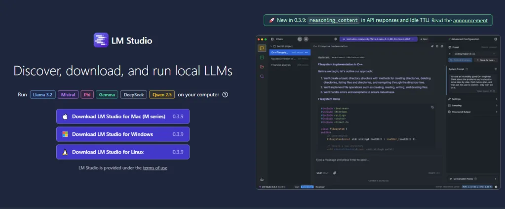Click the User role selector in message box

(322, 173)
